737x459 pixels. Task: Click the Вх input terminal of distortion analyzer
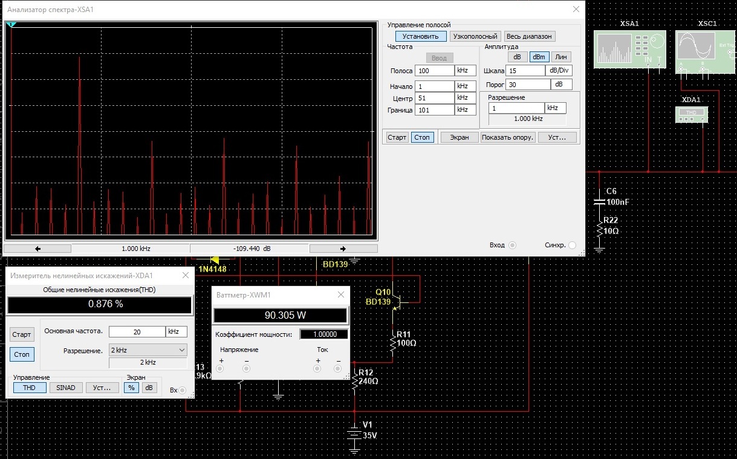click(183, 391)
